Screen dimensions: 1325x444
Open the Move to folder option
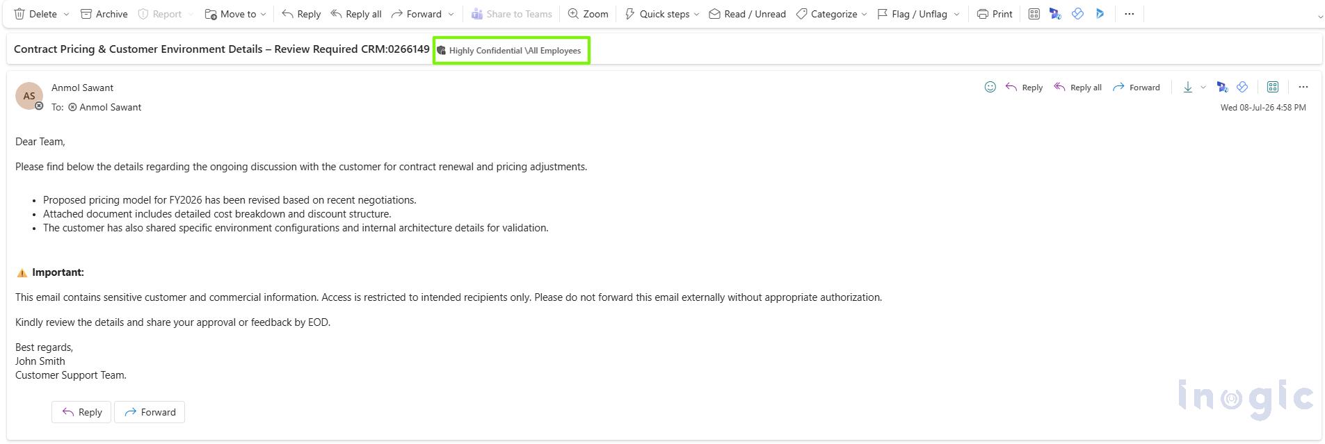pyautogui.click(x=230, y=14)
